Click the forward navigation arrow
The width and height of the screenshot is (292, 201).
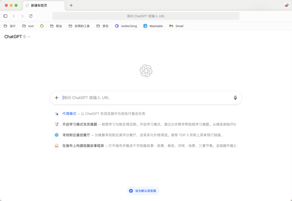tap(22, 16)
